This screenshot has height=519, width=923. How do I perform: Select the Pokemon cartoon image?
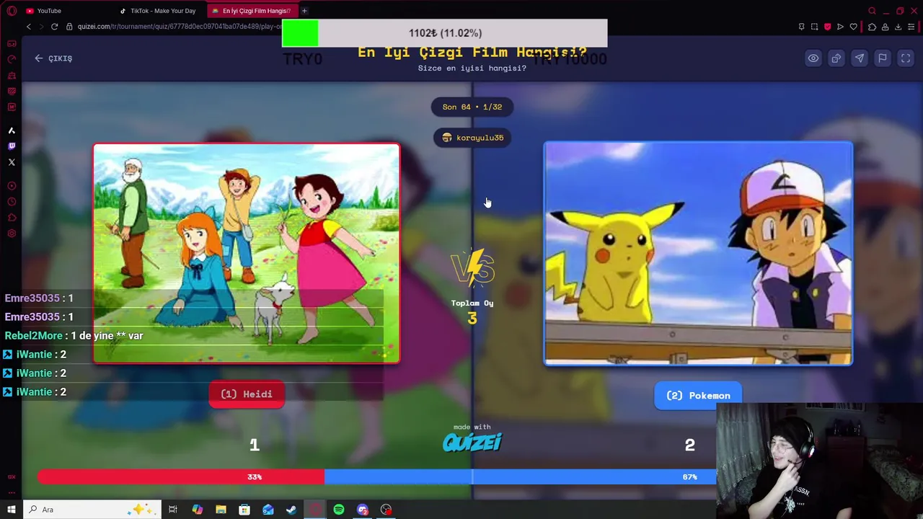[698, 254]
